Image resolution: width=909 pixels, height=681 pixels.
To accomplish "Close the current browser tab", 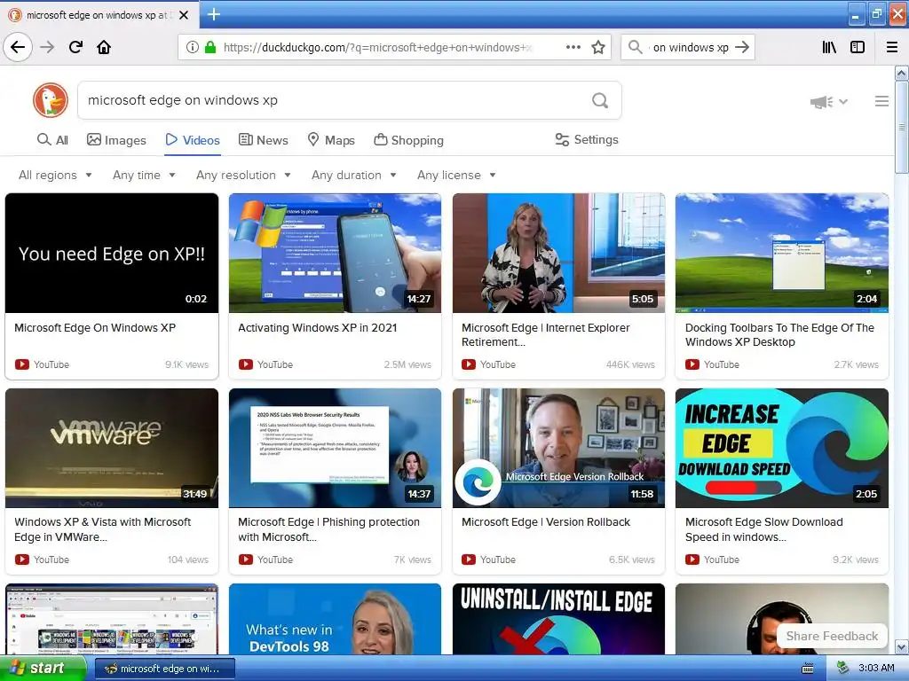I will pos(184,15).
